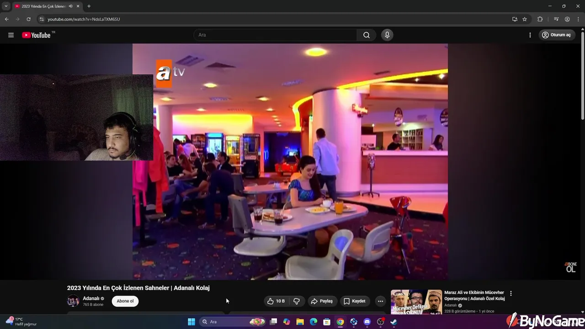Click the video title 2023 Yılında En Çok İzlenen Sahneler
The height and width of the screenshot is (329, 585).
138,288
